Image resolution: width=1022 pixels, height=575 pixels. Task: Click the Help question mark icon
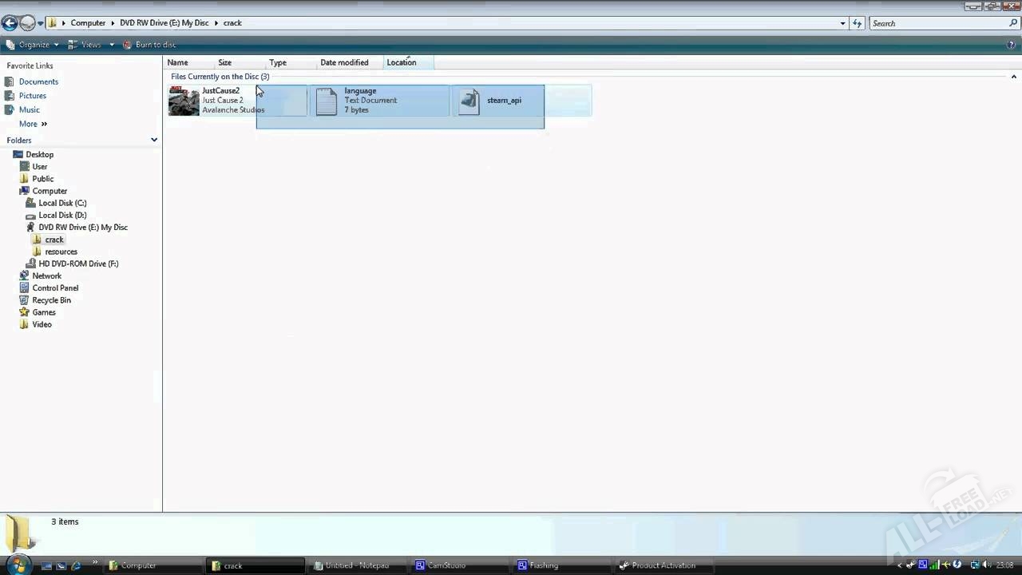pyautogui.click(x=1012, y=45)
